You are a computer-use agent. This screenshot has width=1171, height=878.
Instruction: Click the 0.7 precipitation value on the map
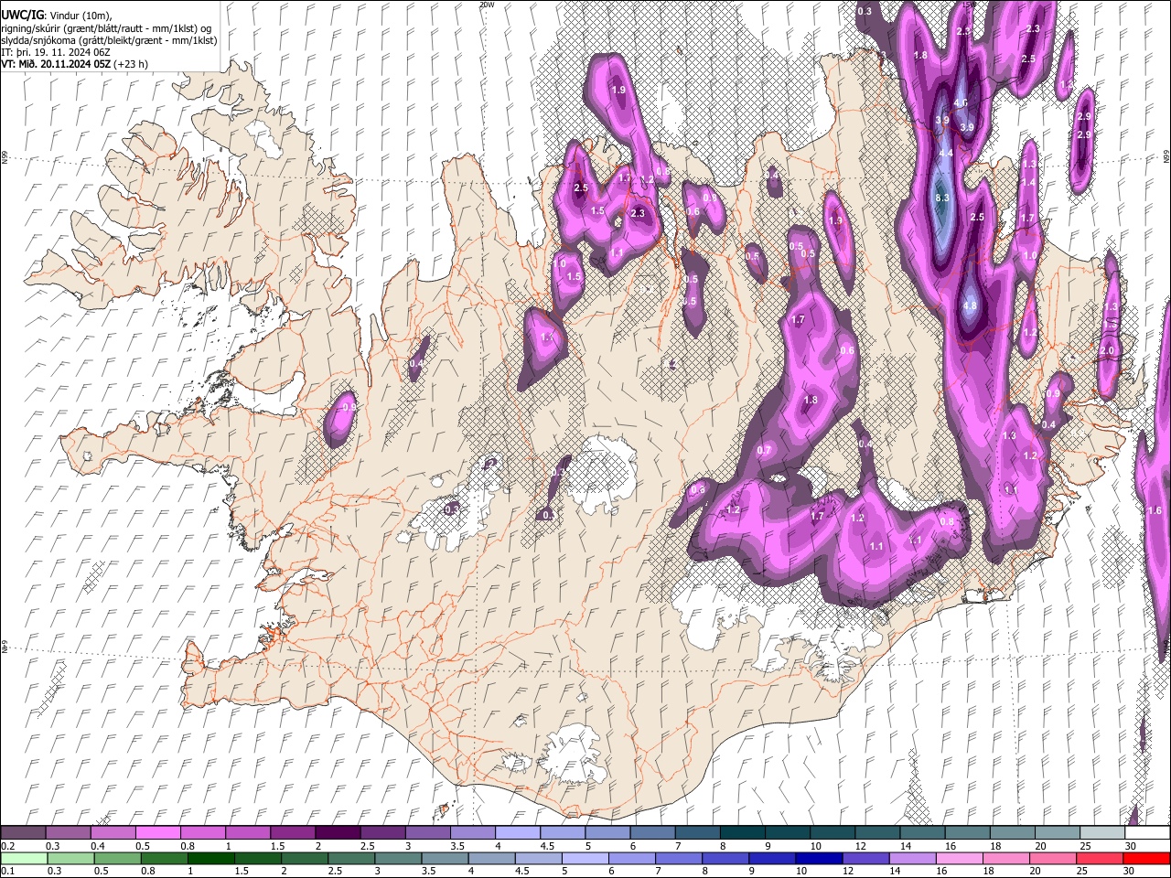point(765,450)
